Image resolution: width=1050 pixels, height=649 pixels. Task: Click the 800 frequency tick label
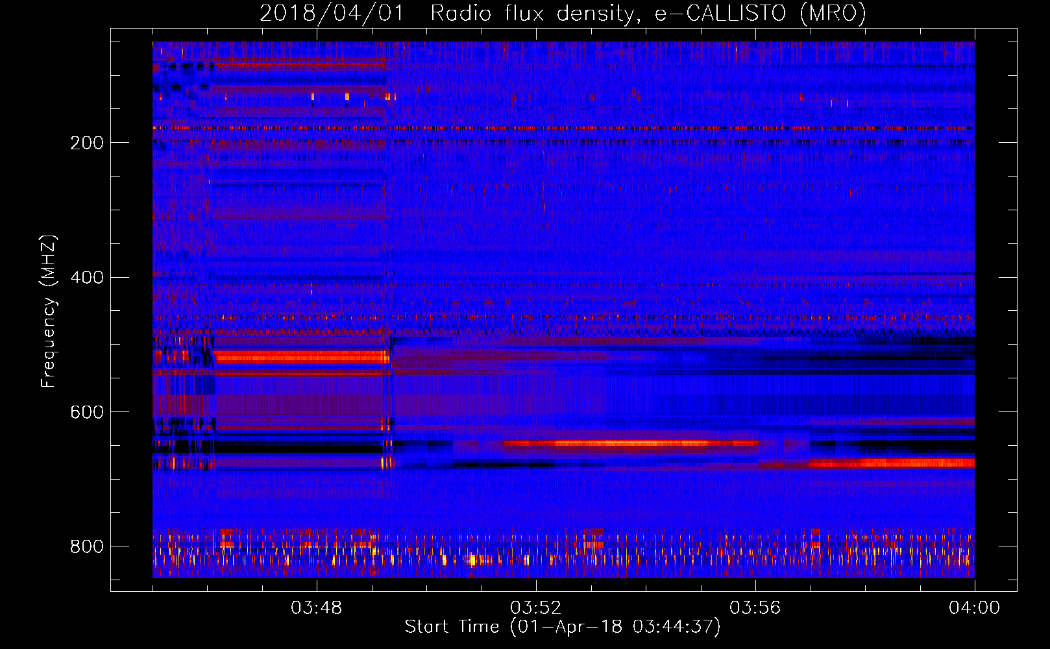click(x=87, y=546)
